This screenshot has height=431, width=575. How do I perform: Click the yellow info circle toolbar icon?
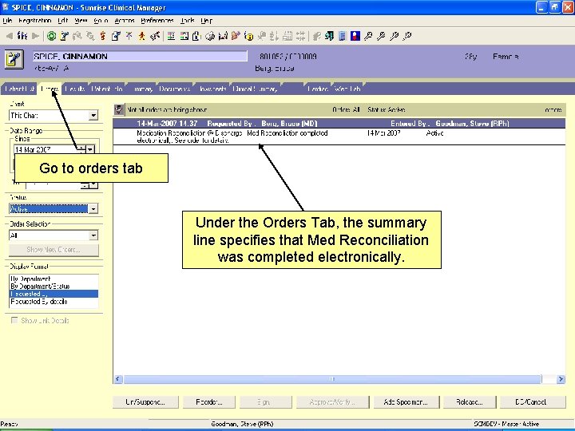coord(248,36)
